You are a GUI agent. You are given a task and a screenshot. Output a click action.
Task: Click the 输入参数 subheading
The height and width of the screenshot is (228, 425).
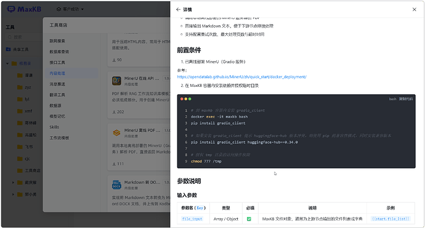pos(187,195)
